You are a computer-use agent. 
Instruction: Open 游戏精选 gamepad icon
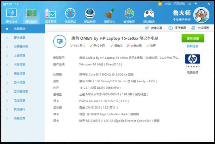coord(149,15)
